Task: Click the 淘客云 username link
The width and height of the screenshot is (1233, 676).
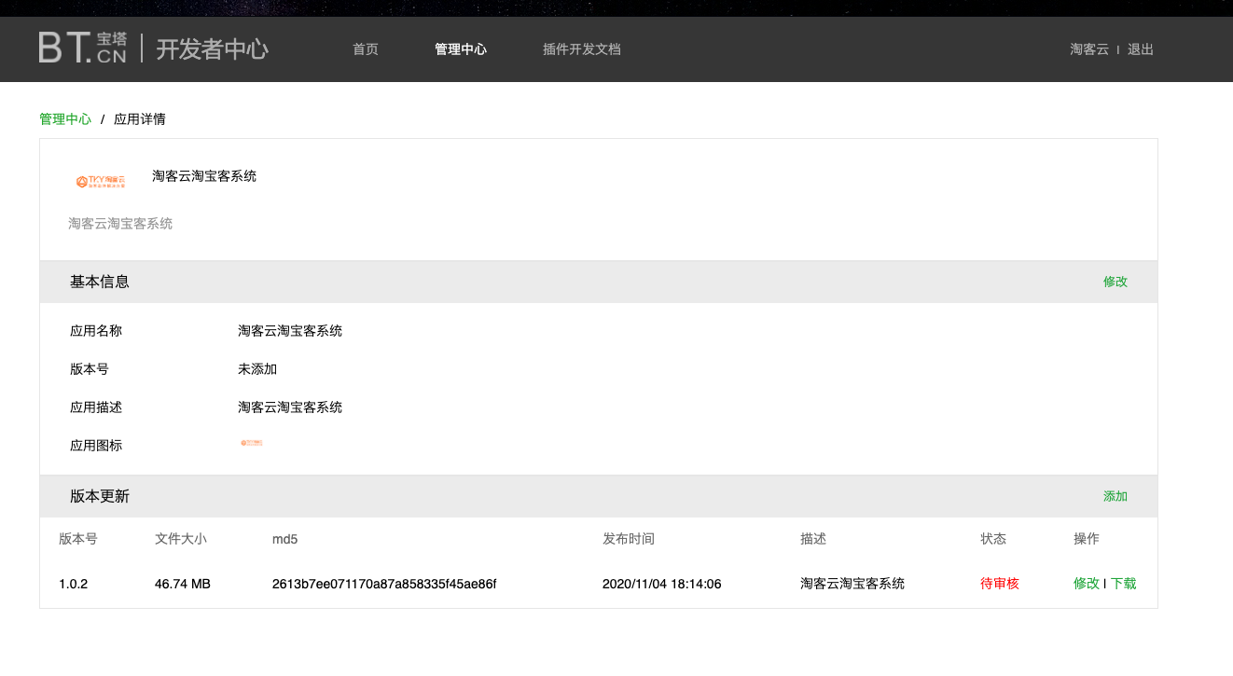Action: (1089, 49)
